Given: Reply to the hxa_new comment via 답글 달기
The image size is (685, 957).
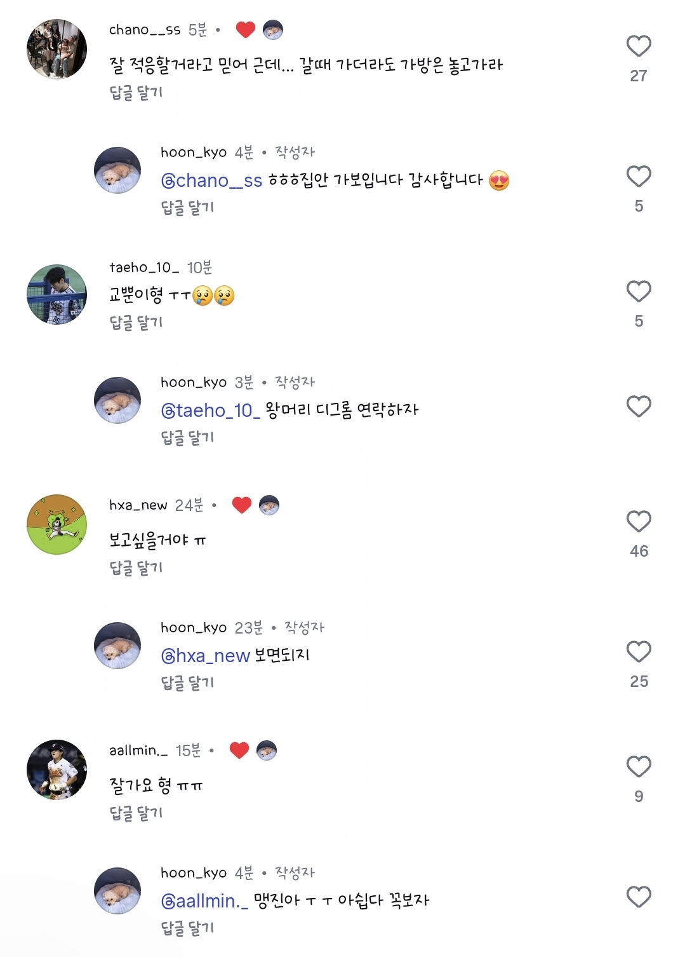Looking at the screenshot, I should tap(136, 568).
